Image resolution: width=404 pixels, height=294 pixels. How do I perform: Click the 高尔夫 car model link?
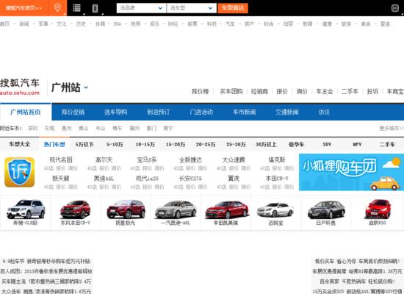point(104,159)
